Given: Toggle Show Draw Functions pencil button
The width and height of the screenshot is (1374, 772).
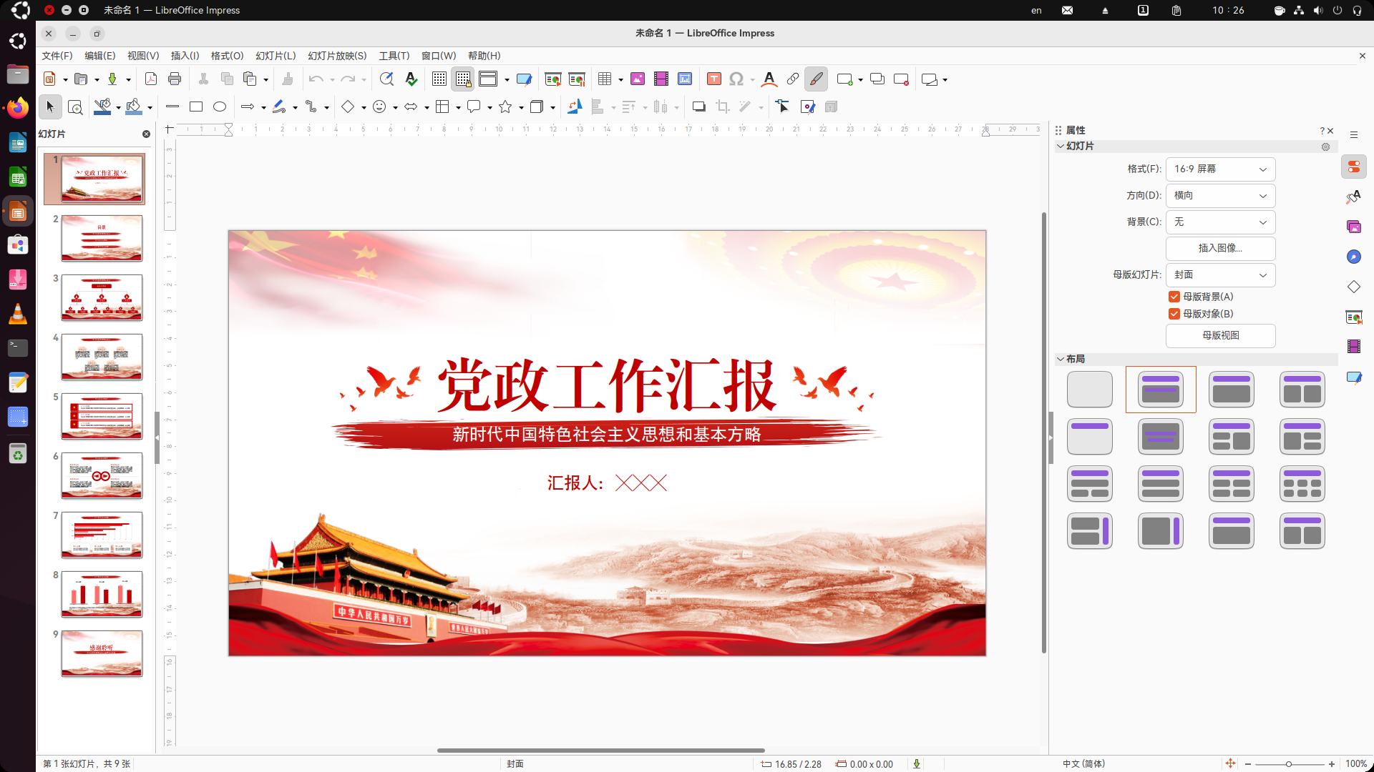Looking at the screenshot, I should point(816,79).
